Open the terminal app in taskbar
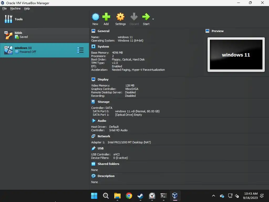 coord(163,196)
